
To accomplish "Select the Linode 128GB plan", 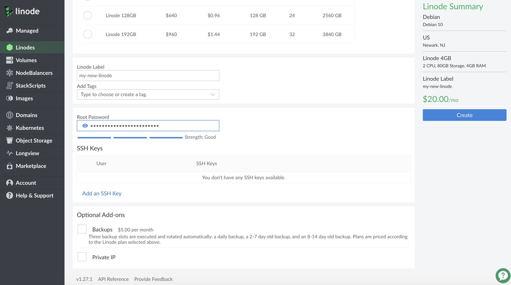I will (x=87, y=15).
